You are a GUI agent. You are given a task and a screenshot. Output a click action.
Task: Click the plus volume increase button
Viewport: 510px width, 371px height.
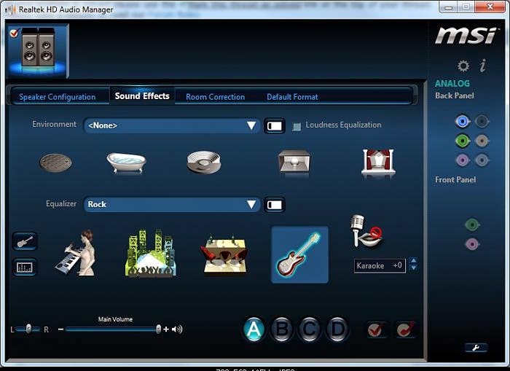(166, 329)
